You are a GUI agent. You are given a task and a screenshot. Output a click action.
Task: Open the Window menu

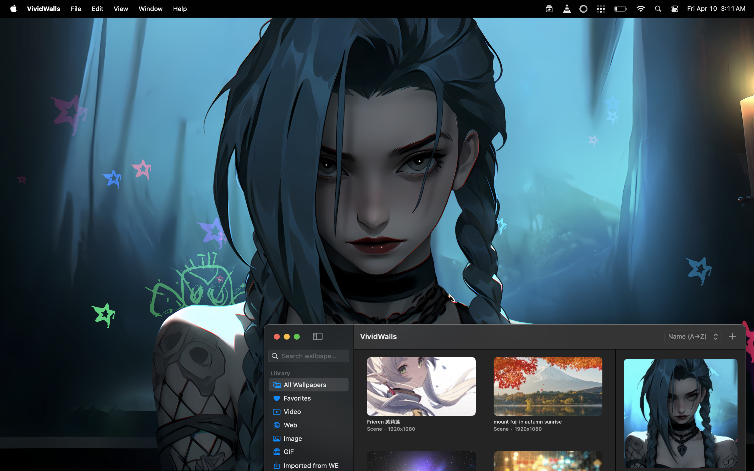click(151, 9)
